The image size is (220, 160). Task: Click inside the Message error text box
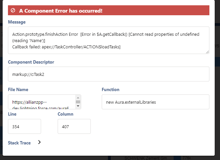pyautogui.click(x=108, y=40)
